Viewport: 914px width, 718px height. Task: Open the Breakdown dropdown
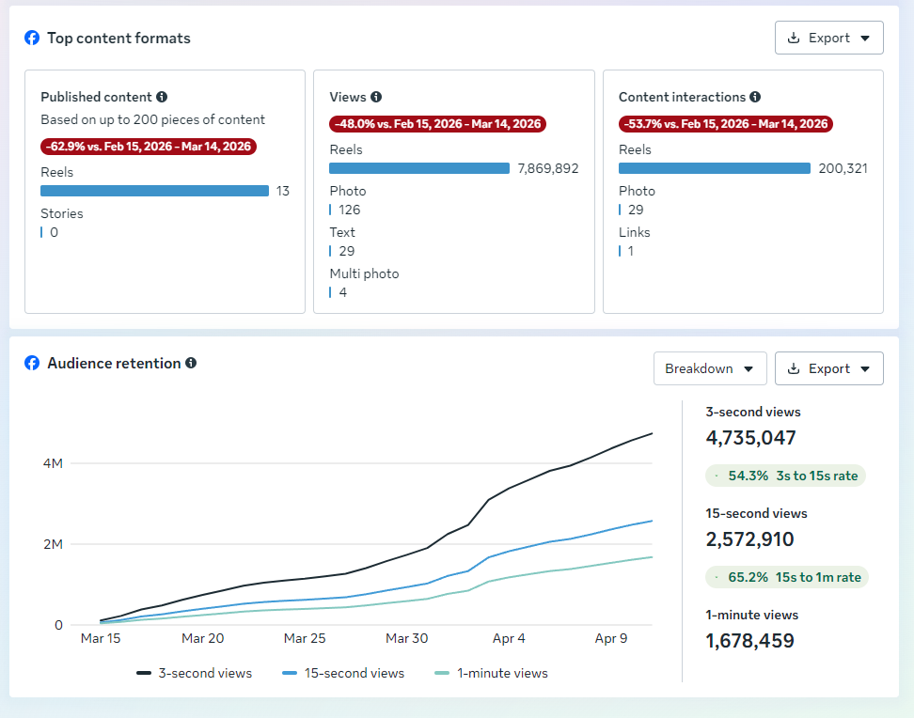pyautogui.click(x=710, y=369)
